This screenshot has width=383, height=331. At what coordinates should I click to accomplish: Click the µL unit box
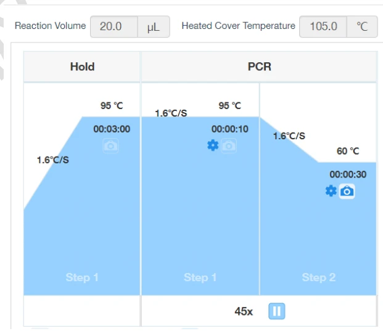pos(153,27)
